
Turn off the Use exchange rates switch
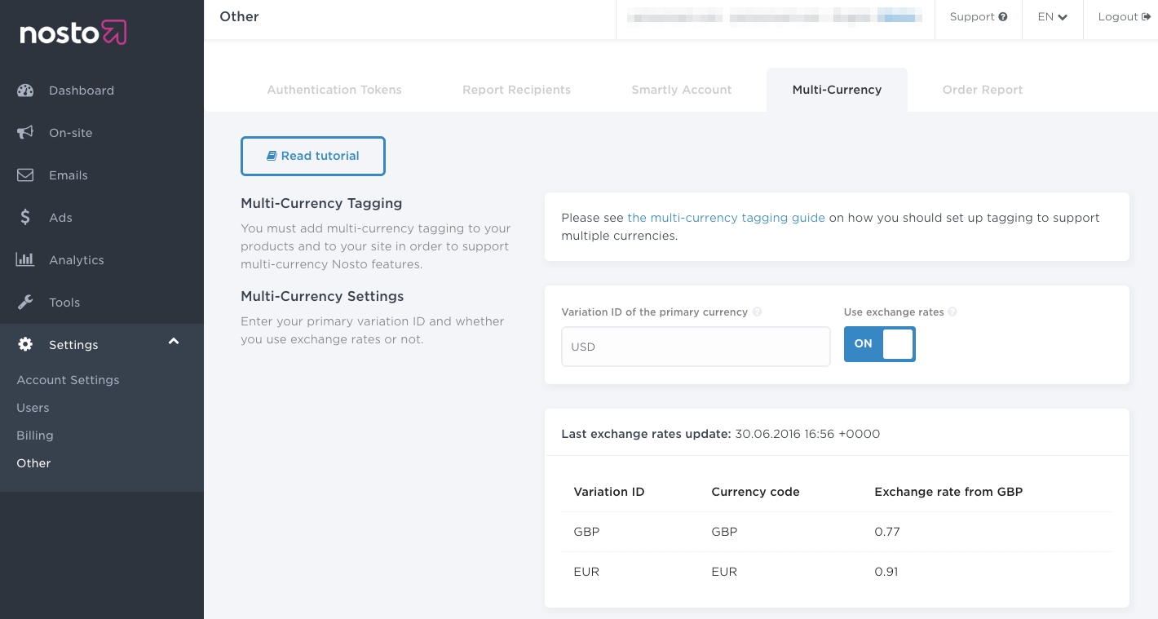click(x=879, y=344)
